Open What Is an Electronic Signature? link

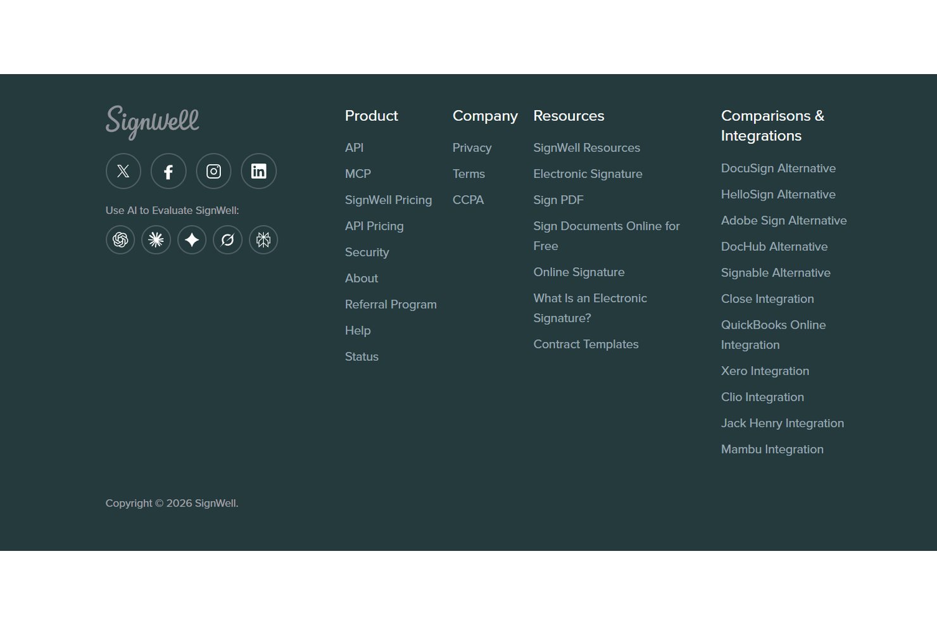pos(590,308)
